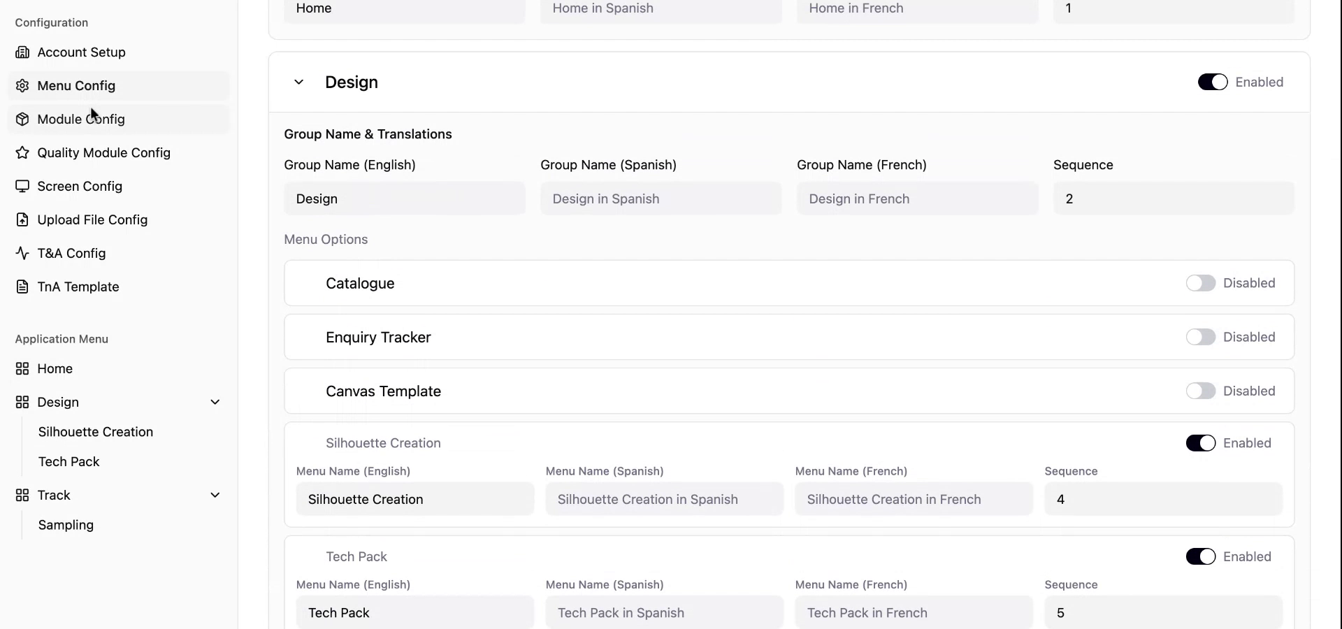Select the Screen Config monitor icon
Screen dimensions: 1342x629
tap(23, 186)
